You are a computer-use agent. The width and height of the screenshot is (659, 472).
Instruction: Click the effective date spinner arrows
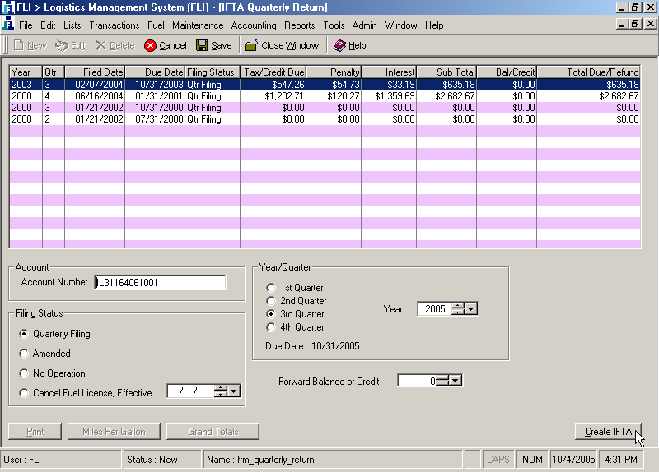(220, 391)
